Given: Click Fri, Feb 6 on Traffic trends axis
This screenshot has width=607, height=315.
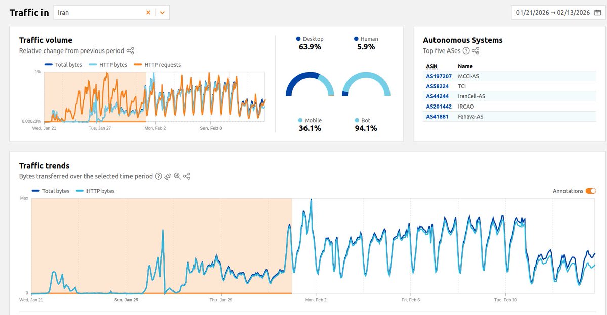Looking at the screenshot, I should click(x=411, y=300).
